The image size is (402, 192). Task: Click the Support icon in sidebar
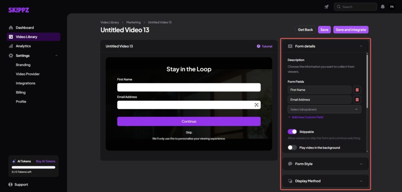pos(11,185)
